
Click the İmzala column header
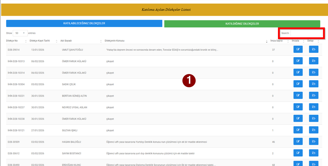(295, 41)
